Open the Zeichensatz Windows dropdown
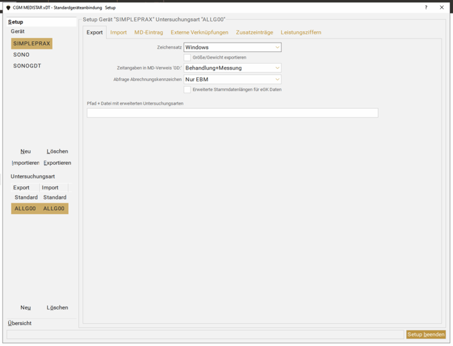This screenshot has width=453, height=346. 233,47
